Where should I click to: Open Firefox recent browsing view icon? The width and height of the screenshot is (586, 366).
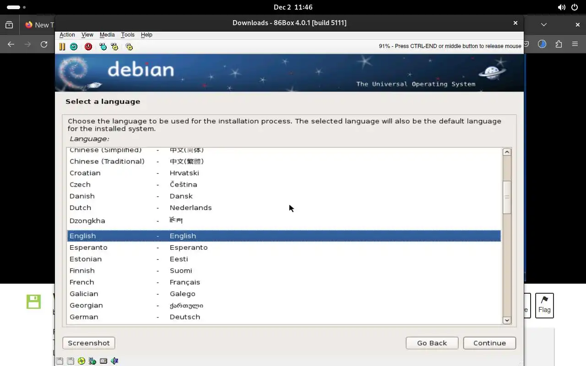(x=9, y=25)
